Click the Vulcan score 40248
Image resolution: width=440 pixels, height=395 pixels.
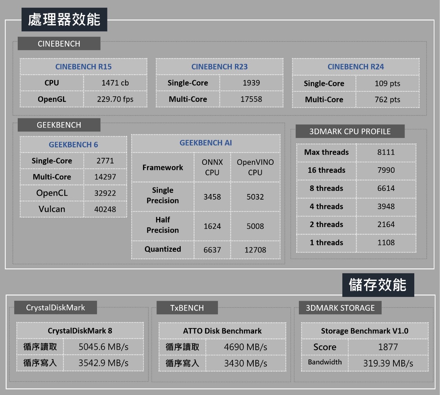pos(105,209)
